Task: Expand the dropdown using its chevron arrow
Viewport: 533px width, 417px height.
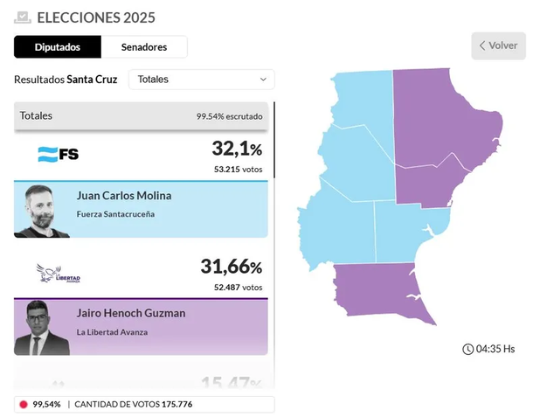Action: click(x=263, y=80)
